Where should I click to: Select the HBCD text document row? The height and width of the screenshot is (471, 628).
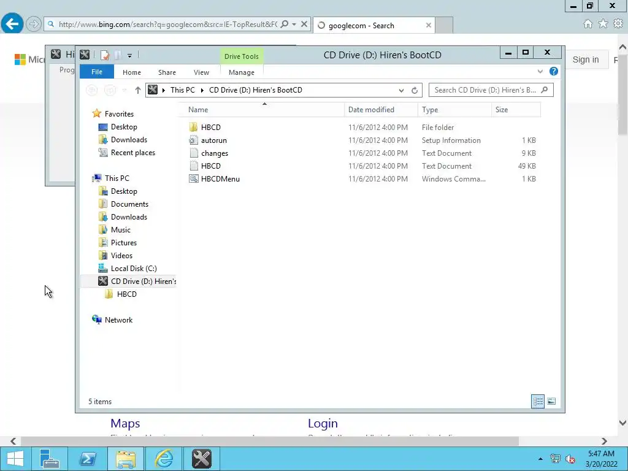[x=362, y=166]
